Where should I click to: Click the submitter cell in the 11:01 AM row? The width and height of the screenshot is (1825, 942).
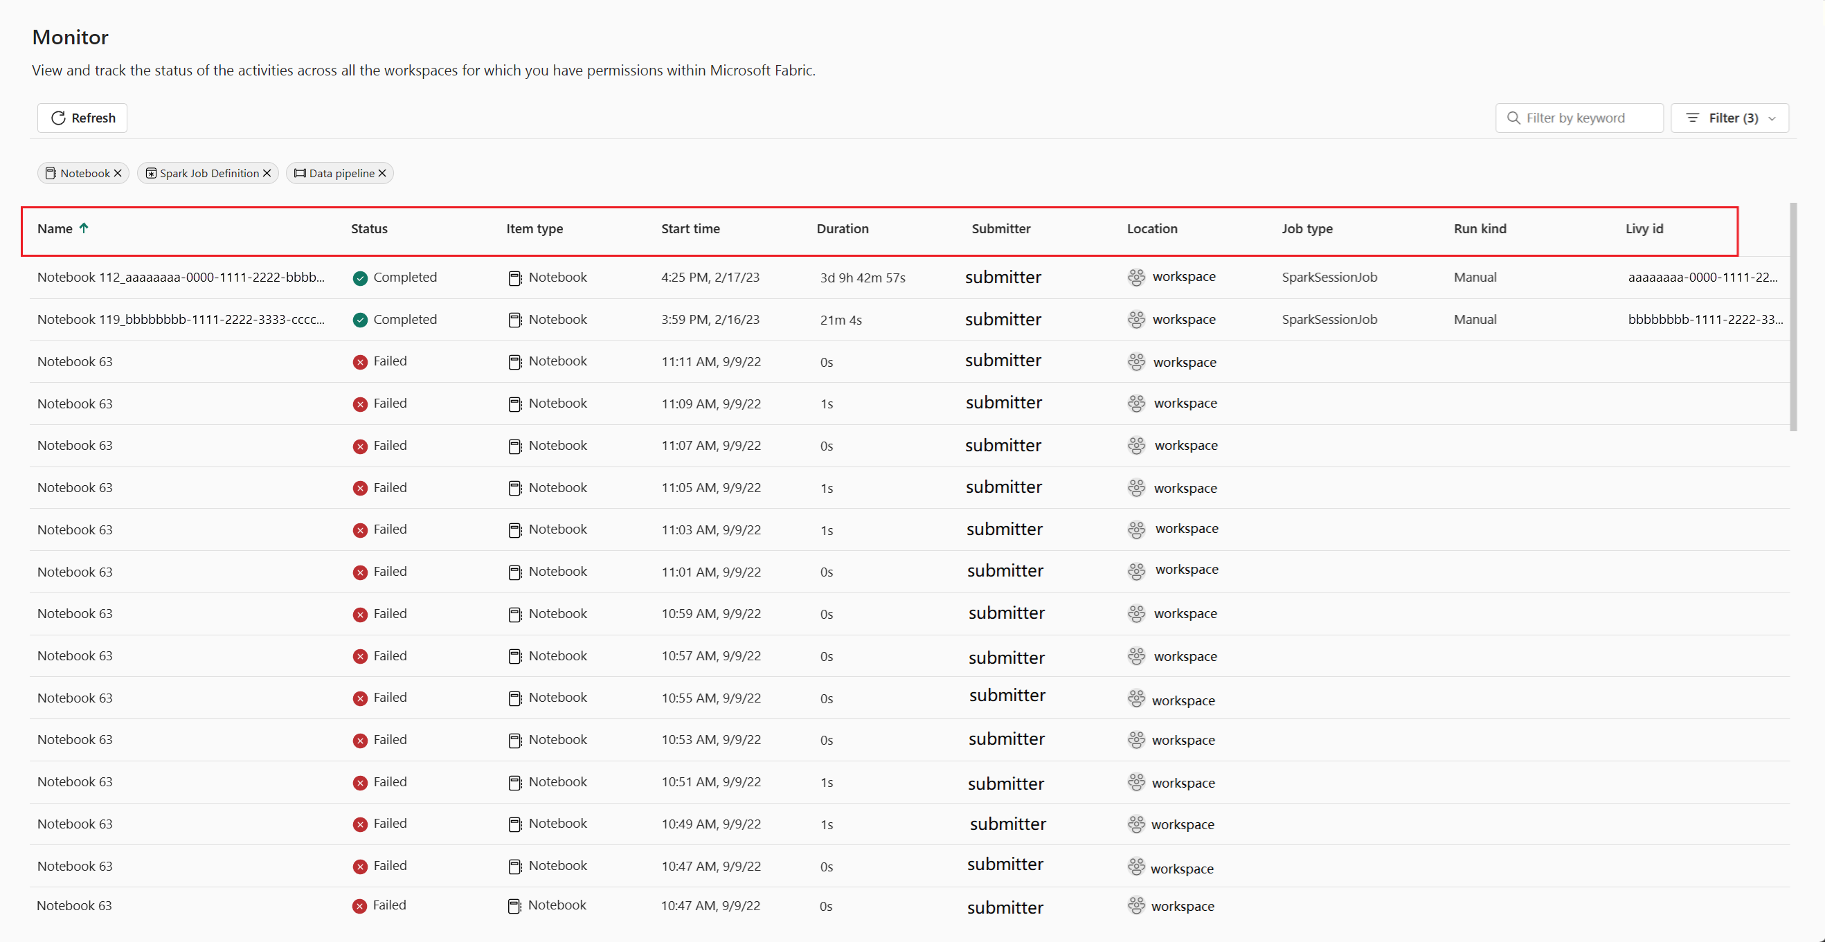(x=1005, y=571)
